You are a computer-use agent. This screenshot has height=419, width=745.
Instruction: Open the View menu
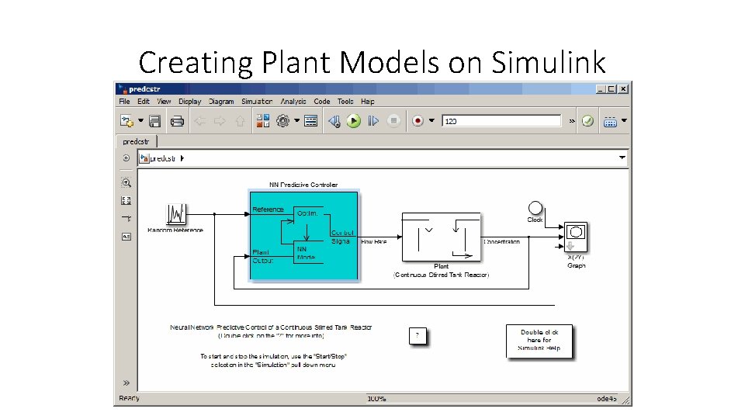pyautogui.click(x=164, y=101)
